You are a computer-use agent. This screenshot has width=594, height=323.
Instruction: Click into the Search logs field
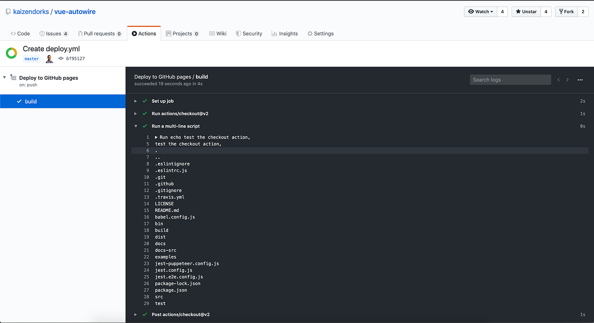pyautogui.click(x=510, y=79)
